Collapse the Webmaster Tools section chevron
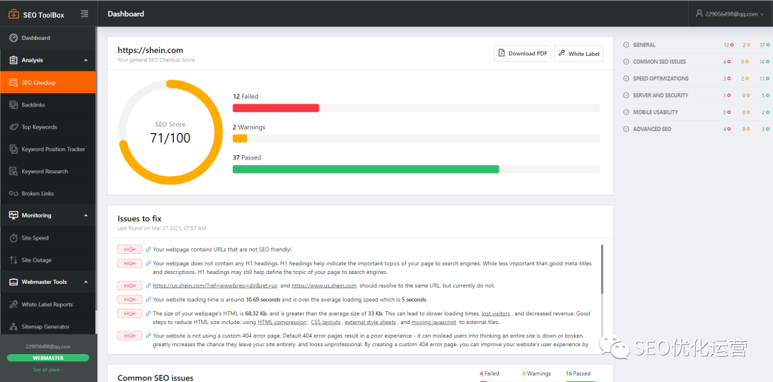773x382 pixels. tap(86, 282)
